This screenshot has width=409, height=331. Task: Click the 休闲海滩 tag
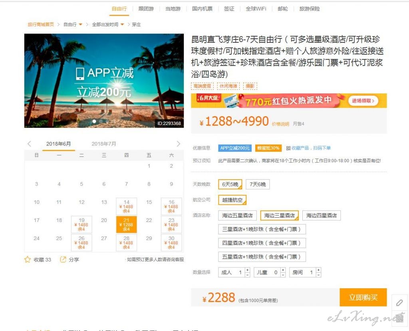[228, 86]
